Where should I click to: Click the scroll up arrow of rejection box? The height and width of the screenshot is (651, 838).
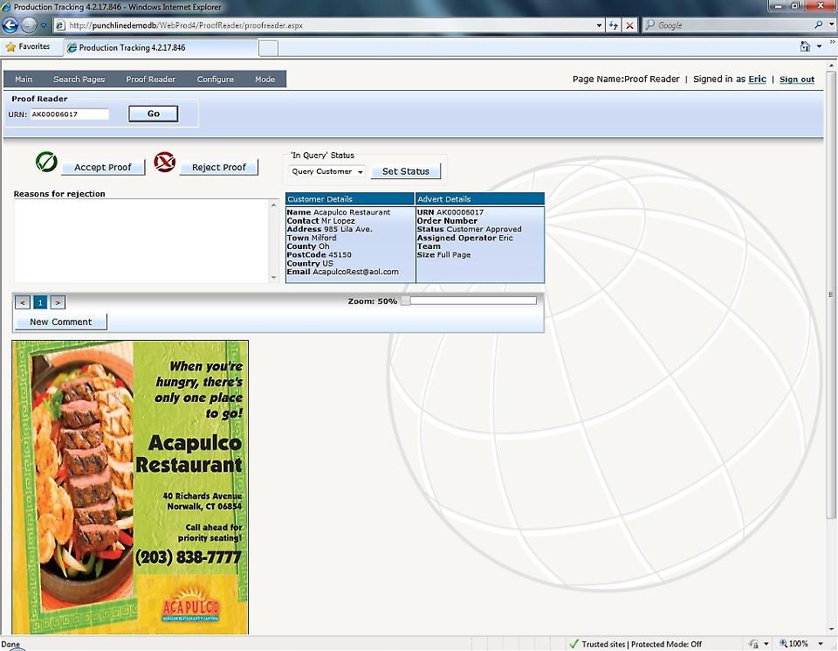[273, 204]
